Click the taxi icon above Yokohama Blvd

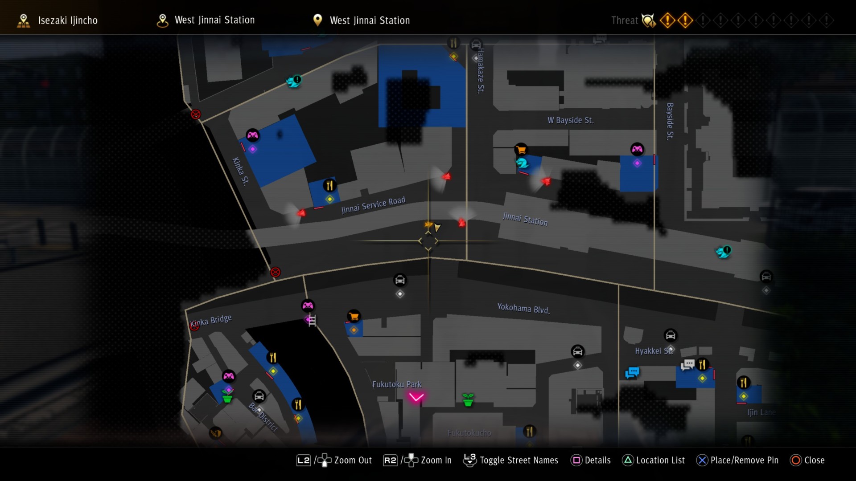tap(400, 280)
